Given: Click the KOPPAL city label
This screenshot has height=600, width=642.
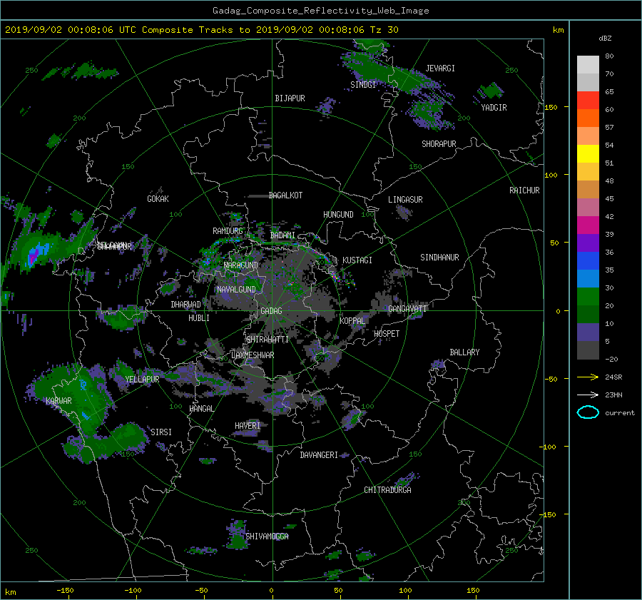Looking at the screenshot, I should tap(352, 321).
